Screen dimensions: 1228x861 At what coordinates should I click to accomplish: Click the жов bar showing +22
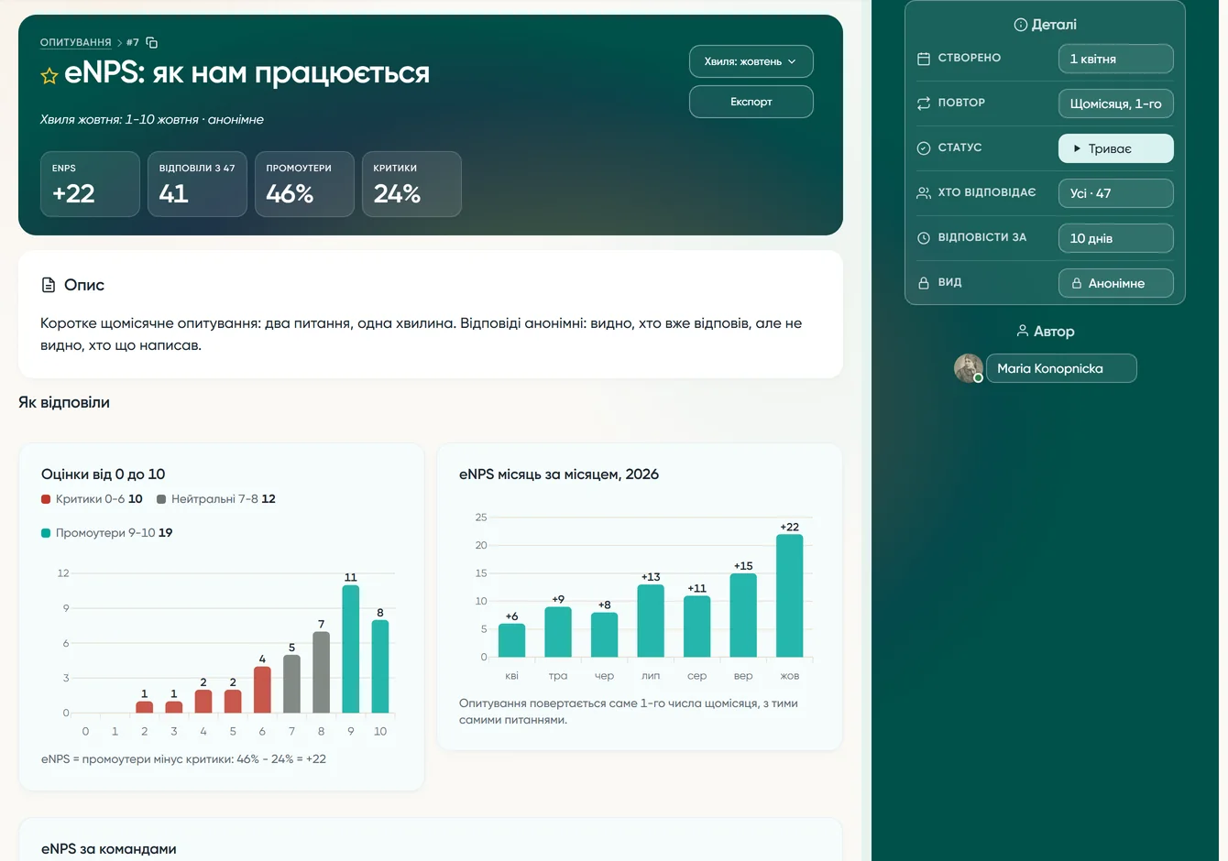[x=790, y=595]
